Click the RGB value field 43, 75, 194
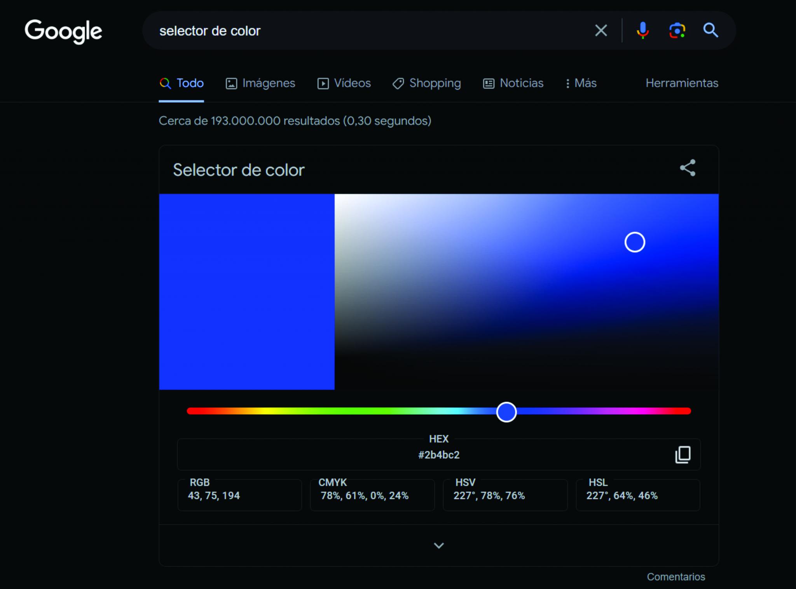The image size is (796, 589). (240, 495)
